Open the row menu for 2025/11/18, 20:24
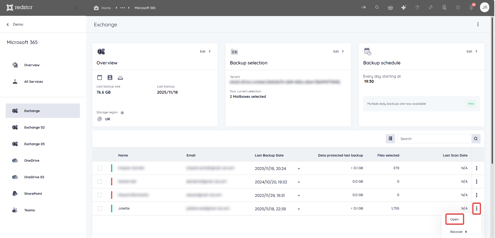 coord(477,168)
